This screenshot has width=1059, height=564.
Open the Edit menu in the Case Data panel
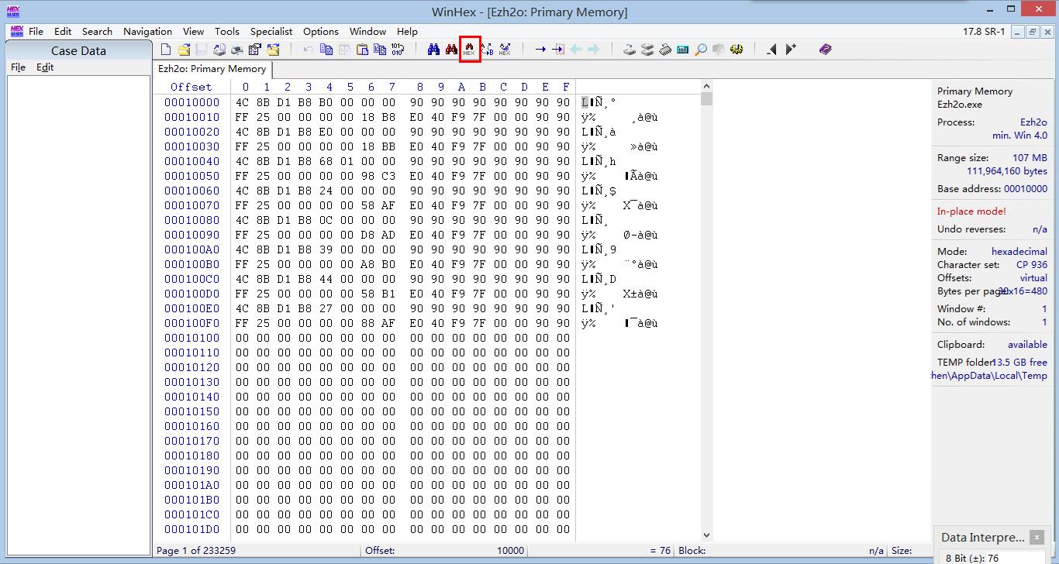(x=45, y=67)
